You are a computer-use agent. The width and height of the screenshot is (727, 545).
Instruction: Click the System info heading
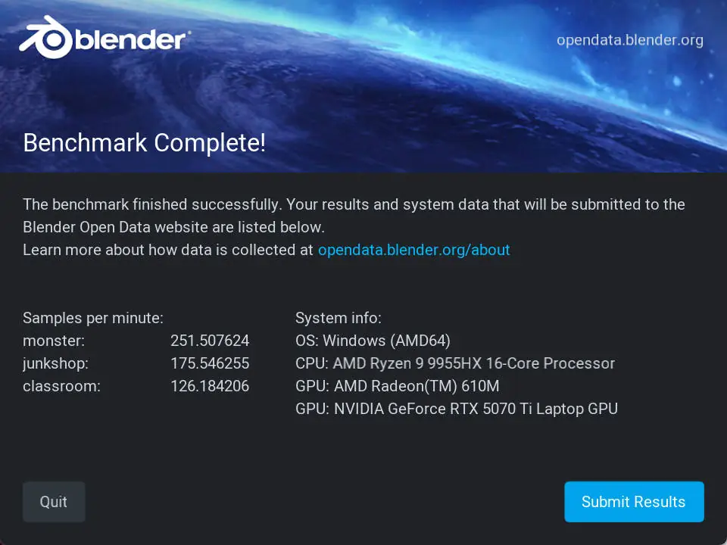(339, 318)
